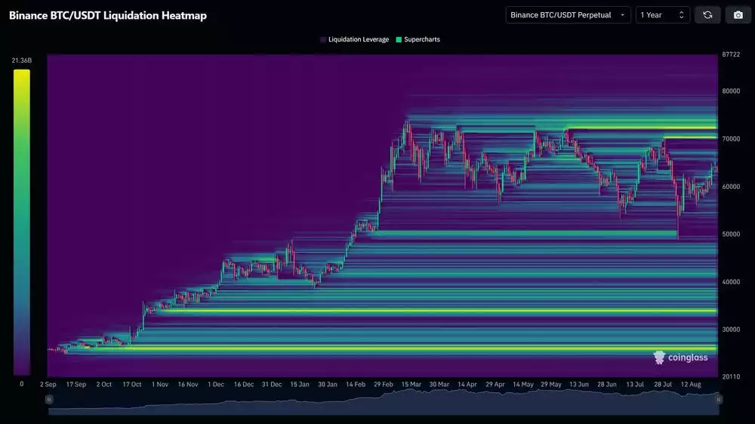Click the refresh icon button
The width and height of the screenshot is (755, 424).
(707, 15)
